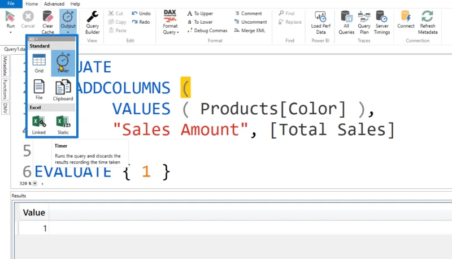452x259 pixels.
Task: Expand the Format Query dropdown arrow
Action: click(x=178, y=32)
